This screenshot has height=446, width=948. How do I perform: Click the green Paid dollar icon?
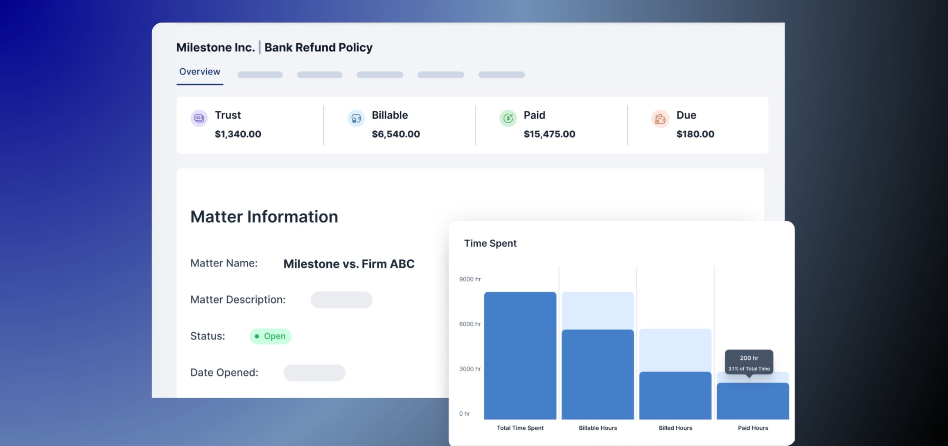tap(508, 118)
